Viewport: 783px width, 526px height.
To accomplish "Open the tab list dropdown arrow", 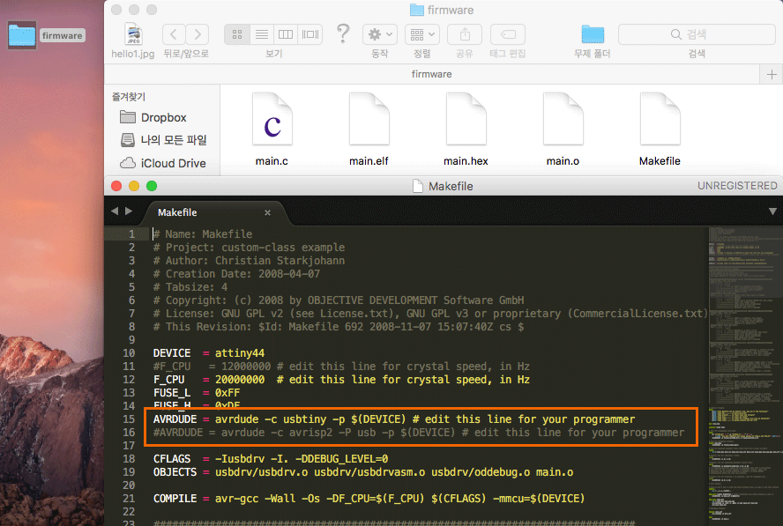I will (772, 211).
